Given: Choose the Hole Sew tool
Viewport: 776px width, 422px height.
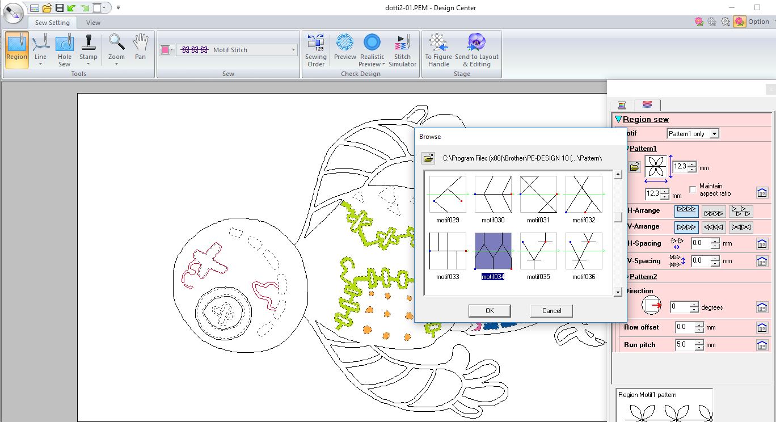Looking at the screenshot, I should click(x=65, y=50).
